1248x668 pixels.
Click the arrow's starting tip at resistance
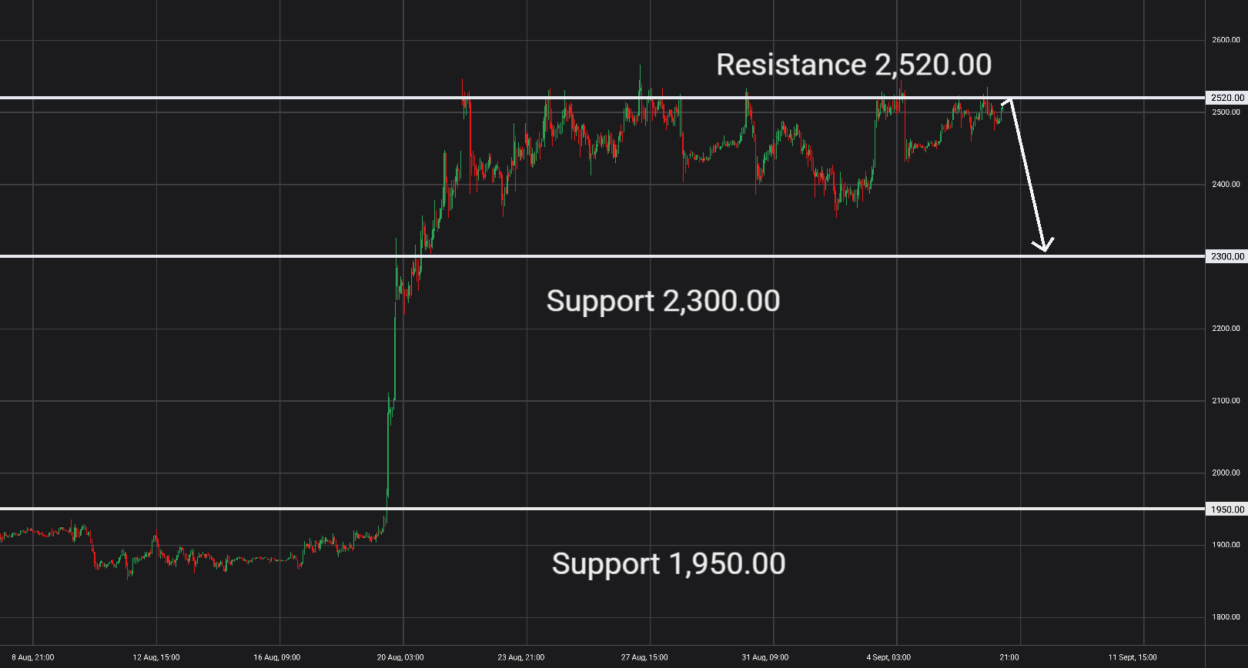click(x=1009, y=99)
